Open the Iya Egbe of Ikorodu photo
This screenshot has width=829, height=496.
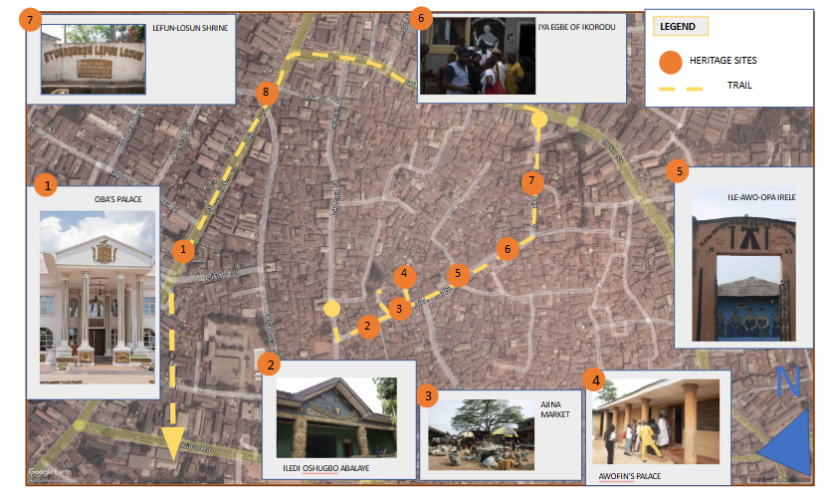click(x=477, y=56)
